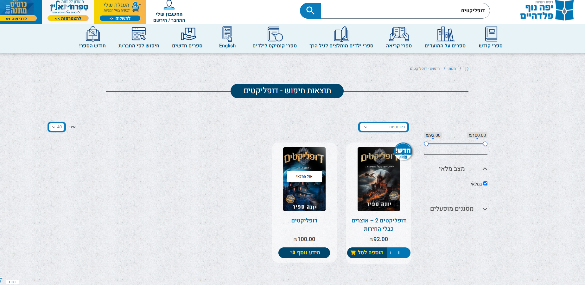Click the magnifying glass search button
The height and width of the screenshot is (285, 585).
[310, 11]
